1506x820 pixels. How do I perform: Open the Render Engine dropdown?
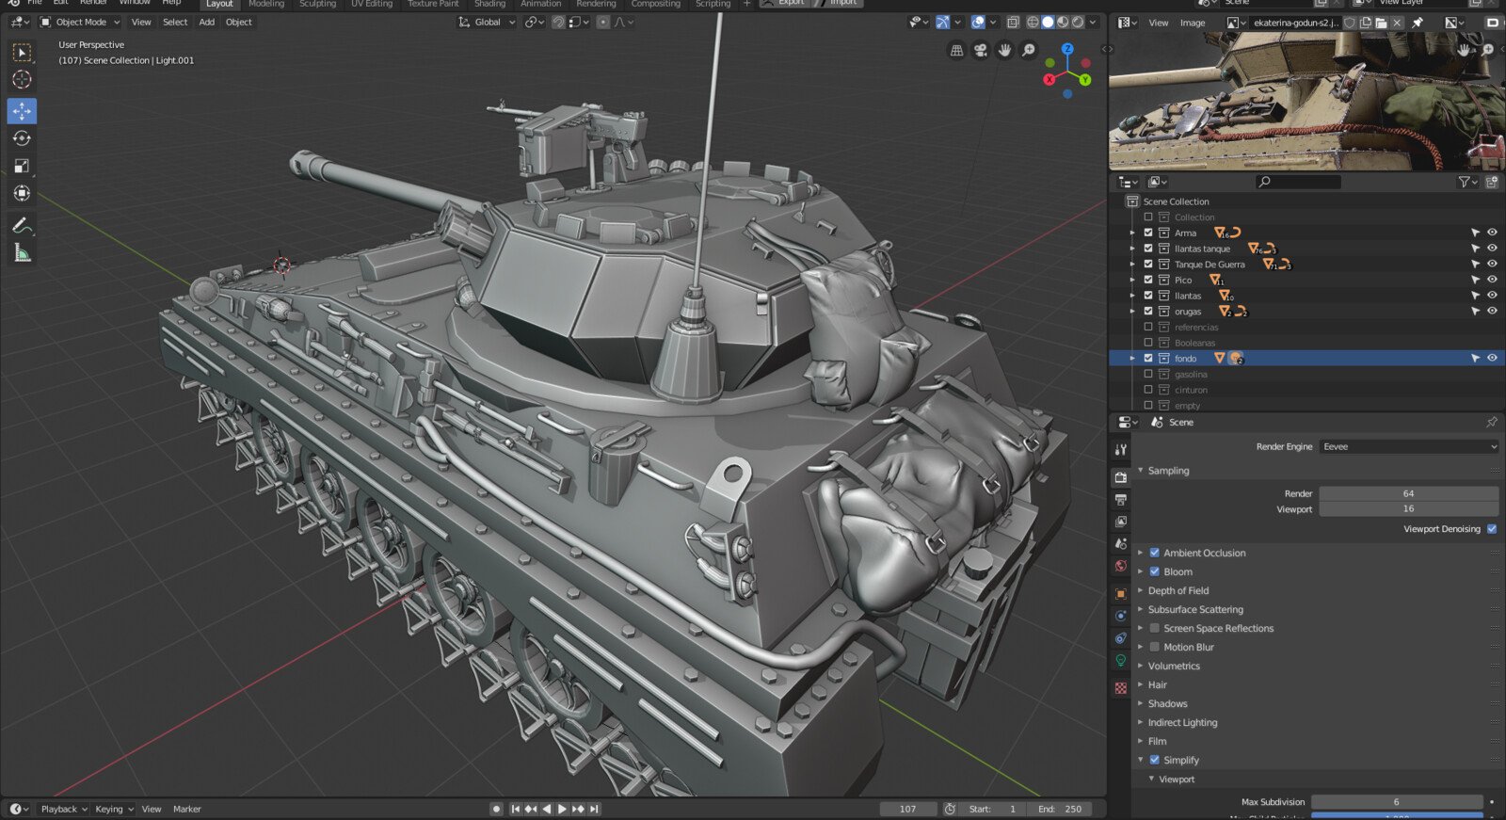click(1408, 446)
